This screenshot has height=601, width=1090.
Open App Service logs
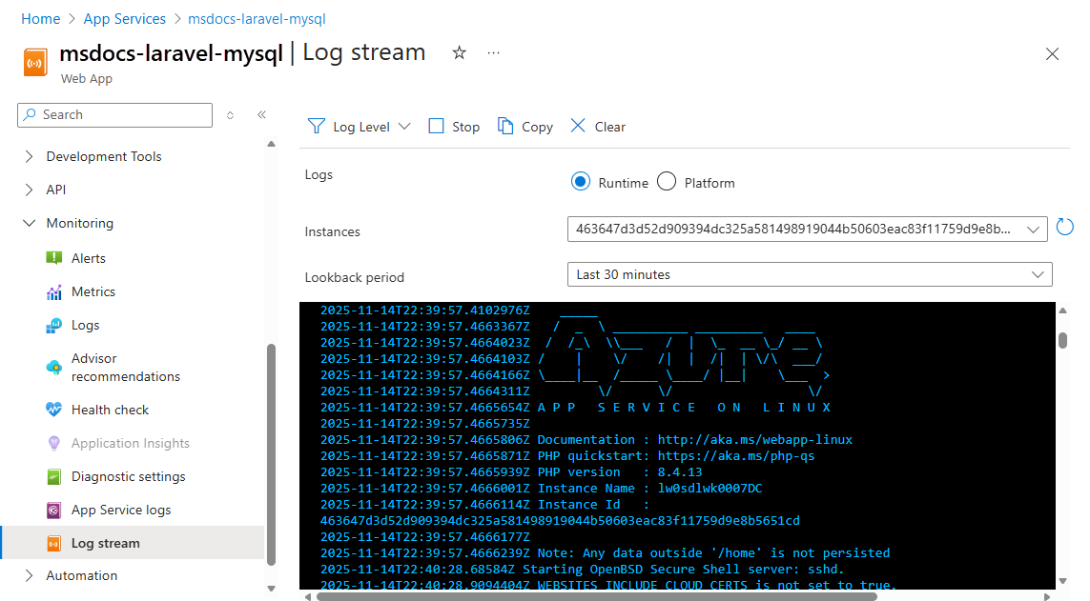tap(121, 510)
